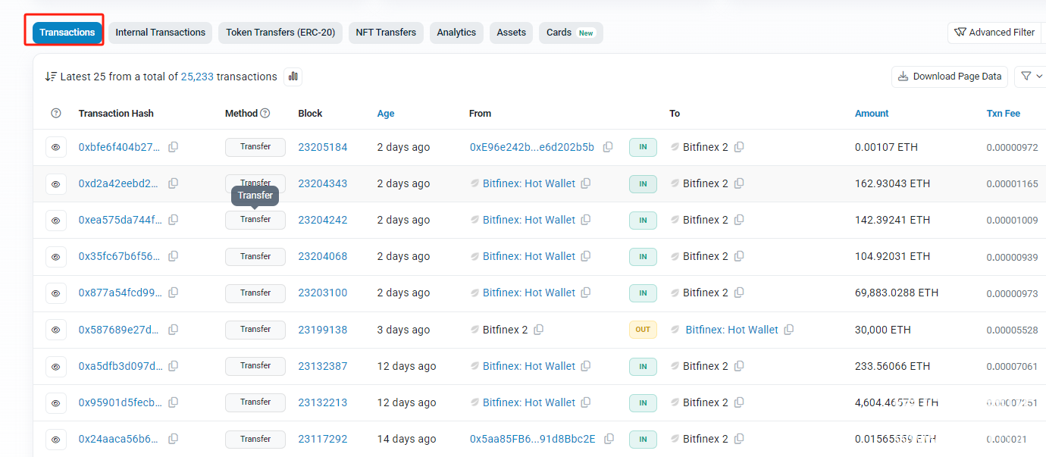
Task: Select the Cards tab marked New
Action: click(x=570, y=33)
